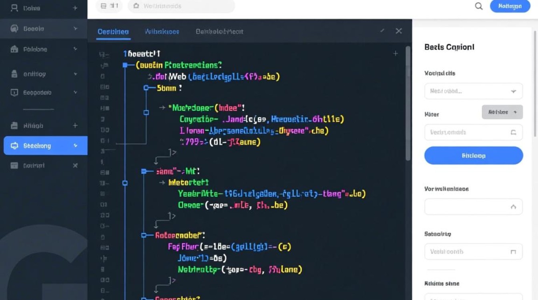
Task: Click the building icon in the left sidebar
Action: point(14,49)
